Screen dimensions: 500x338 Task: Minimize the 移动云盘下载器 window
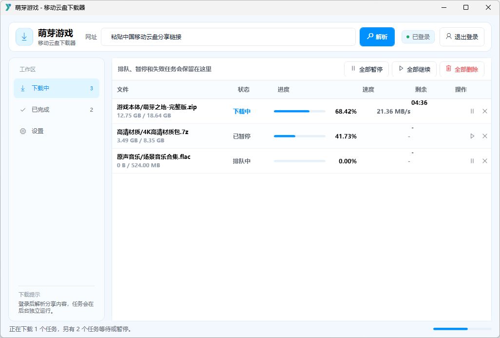point(443,7)
